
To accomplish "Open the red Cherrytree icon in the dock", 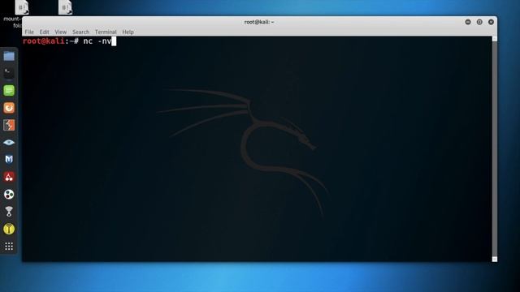I will (9, 177).
